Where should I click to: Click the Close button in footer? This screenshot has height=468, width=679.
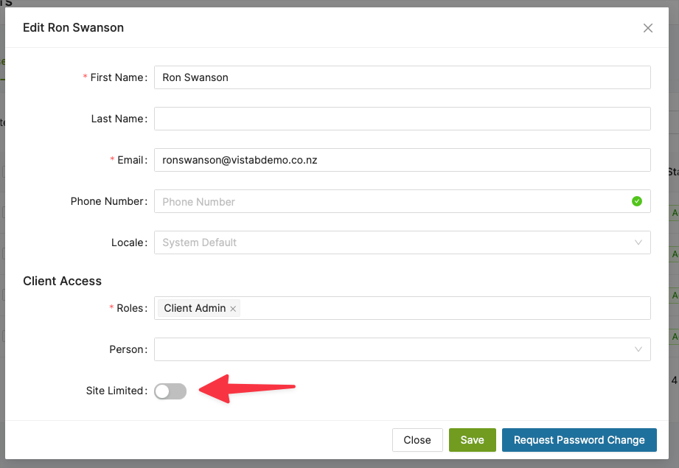click(x=417, y=440)
